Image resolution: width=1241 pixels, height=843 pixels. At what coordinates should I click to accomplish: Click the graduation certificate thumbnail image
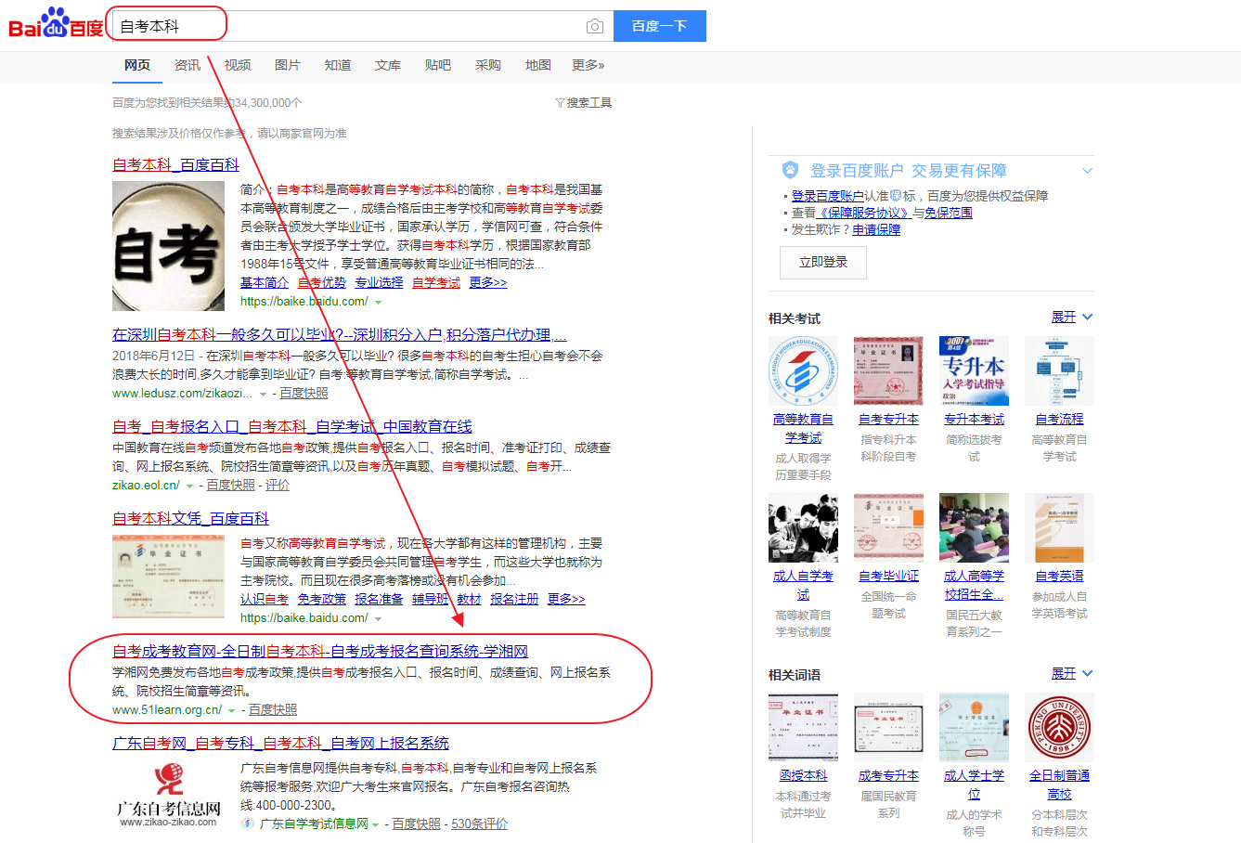tap(168, 577)
